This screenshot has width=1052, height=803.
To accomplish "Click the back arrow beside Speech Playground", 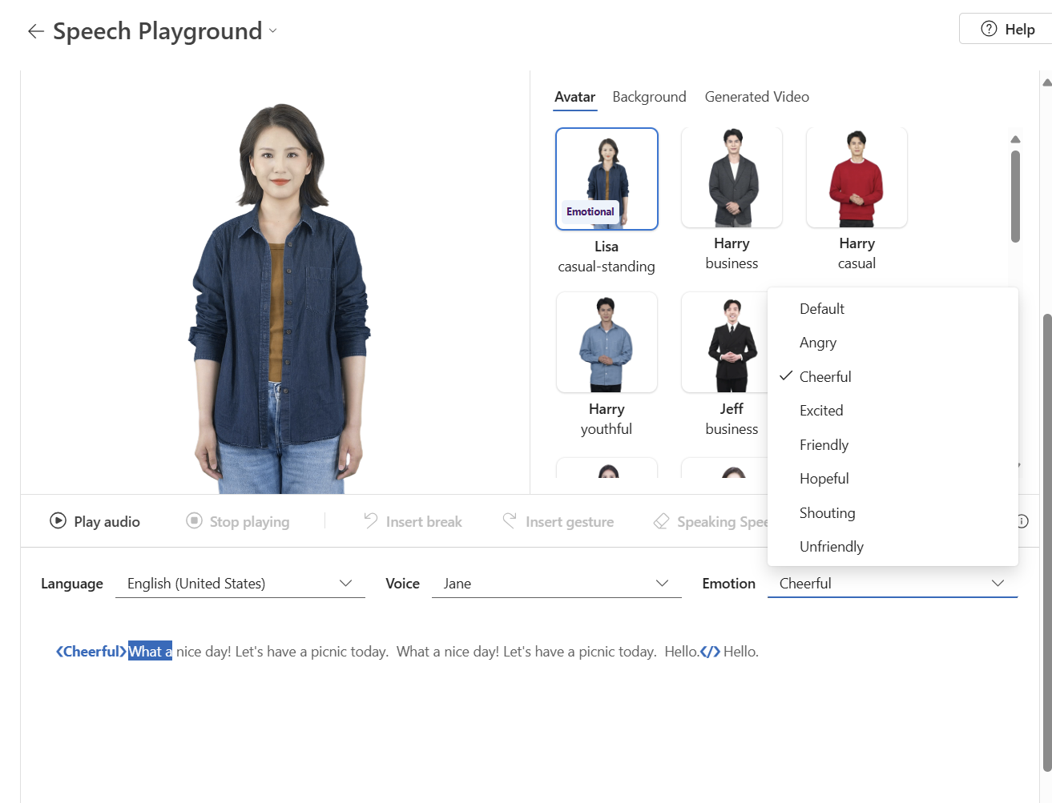I will pos(35,31).
